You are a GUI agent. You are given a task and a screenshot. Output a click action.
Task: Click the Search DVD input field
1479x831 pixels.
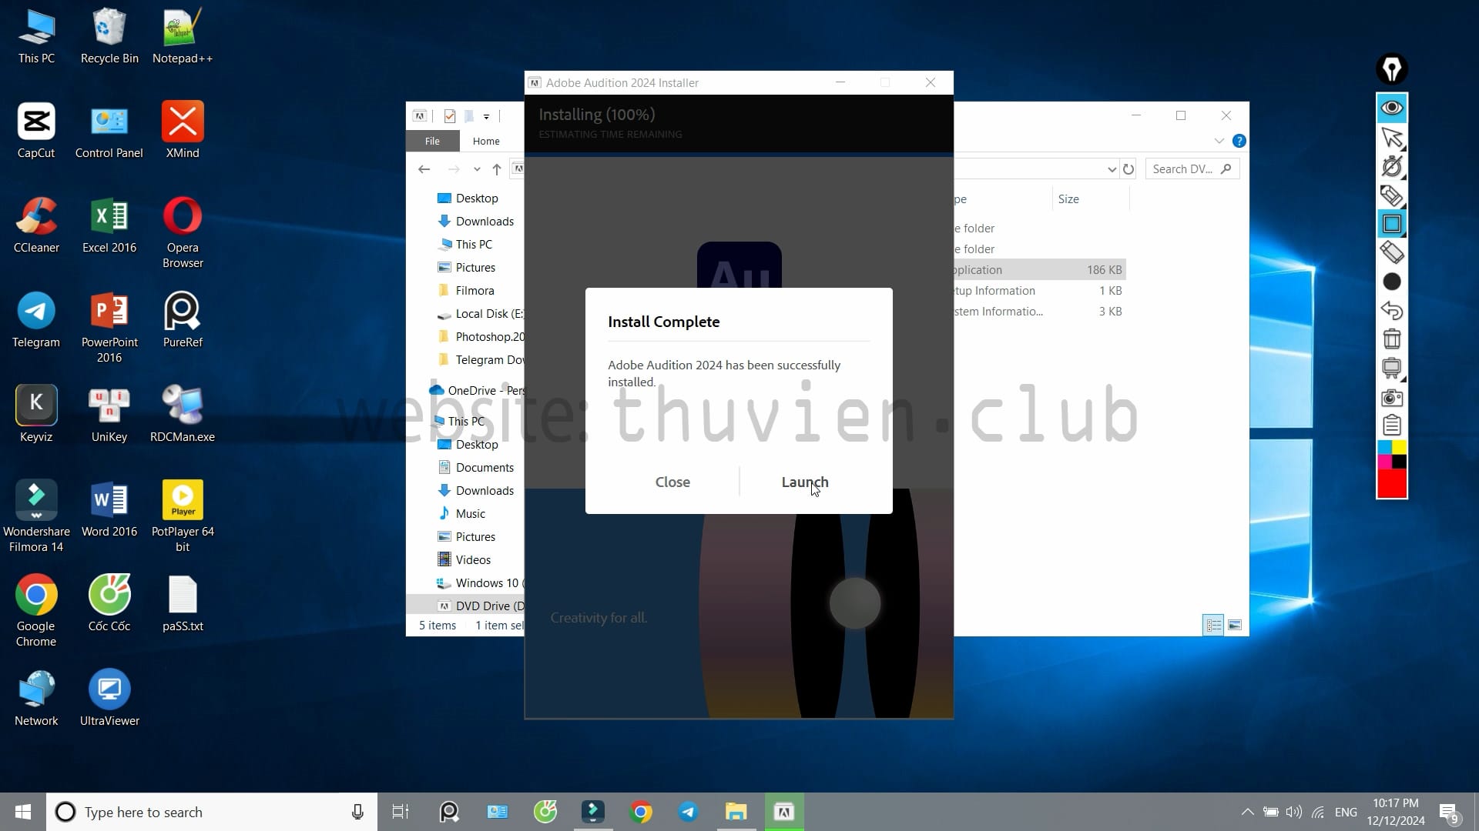tap(1192, 169)
